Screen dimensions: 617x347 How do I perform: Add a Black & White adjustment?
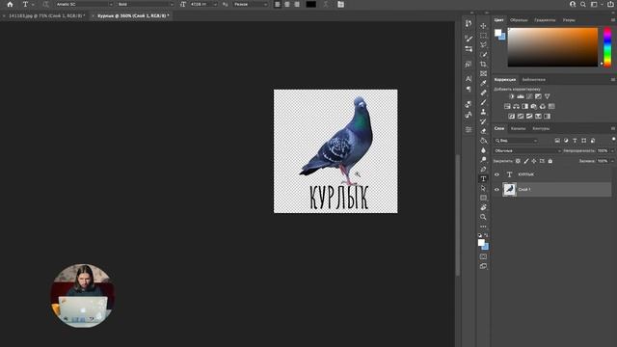(524, 106)
